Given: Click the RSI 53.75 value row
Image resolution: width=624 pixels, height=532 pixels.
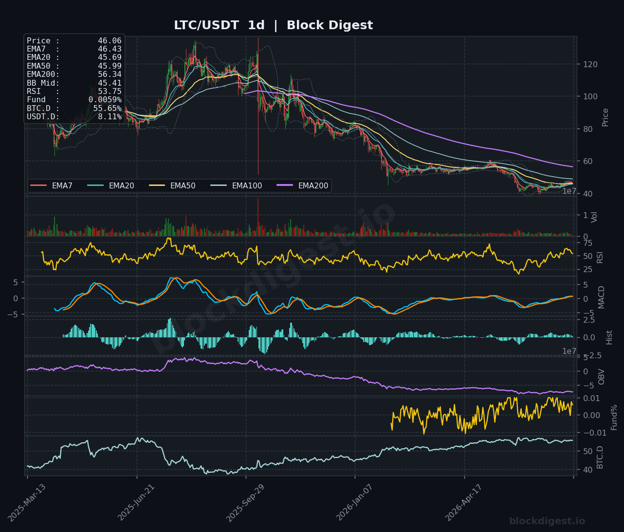Looking at the screenshot, I should point(74,92).
